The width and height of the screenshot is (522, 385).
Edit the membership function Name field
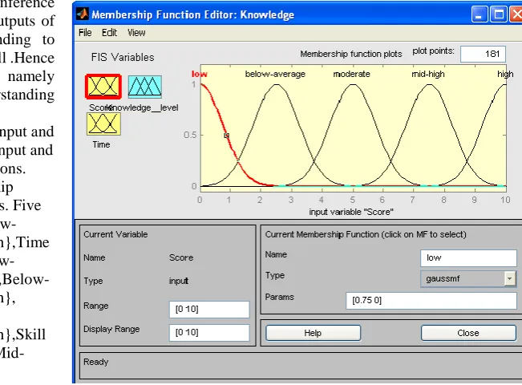[469, 258]
